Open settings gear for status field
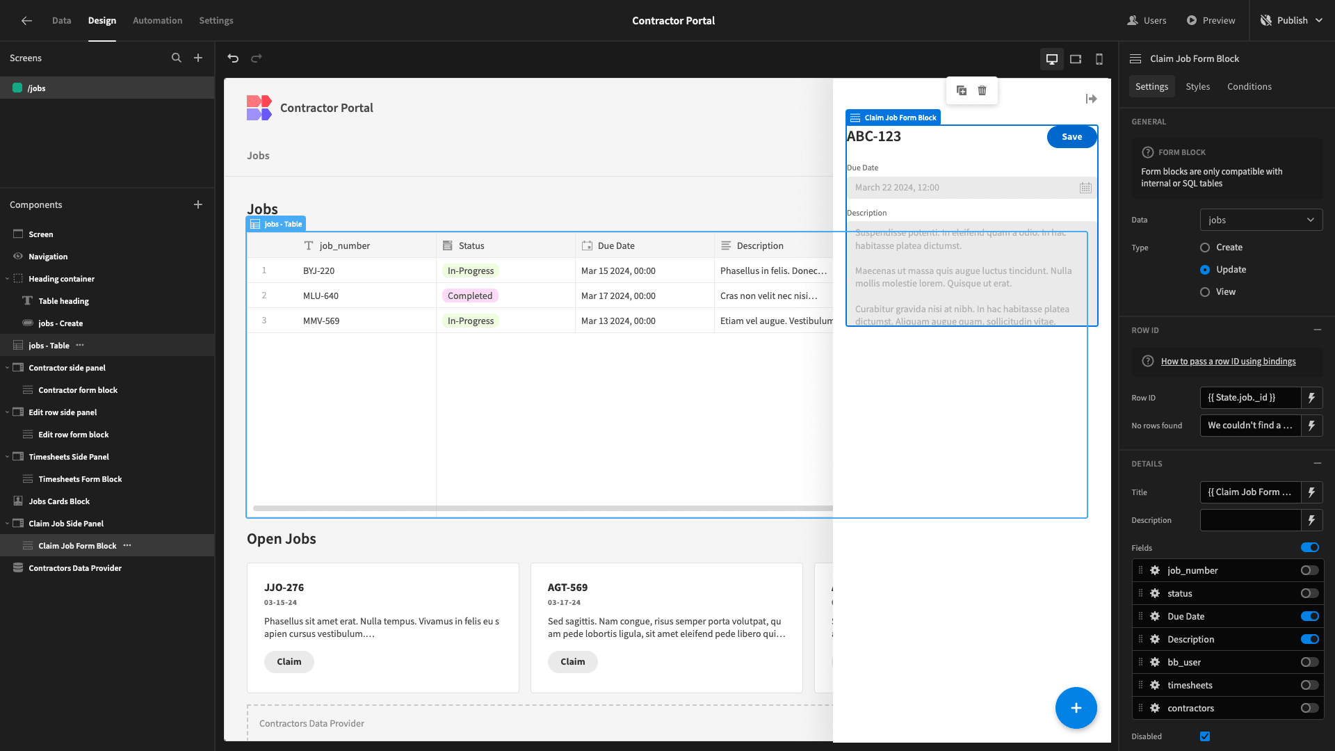This screenshot has width=1335, height=751. [1155, 593]
